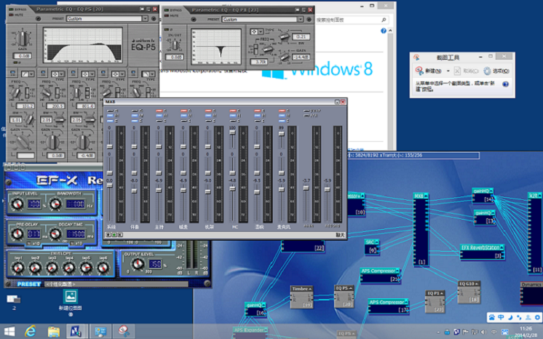
Task: Select the gainHQ [16] module
Action: pos(255,309)
